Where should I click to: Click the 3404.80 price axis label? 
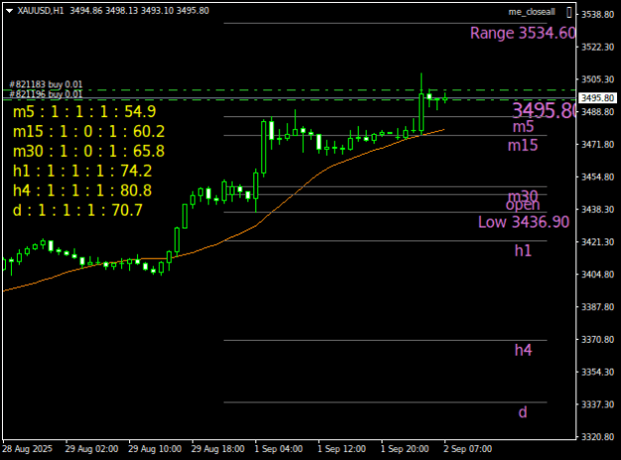(x=597, y=274)
